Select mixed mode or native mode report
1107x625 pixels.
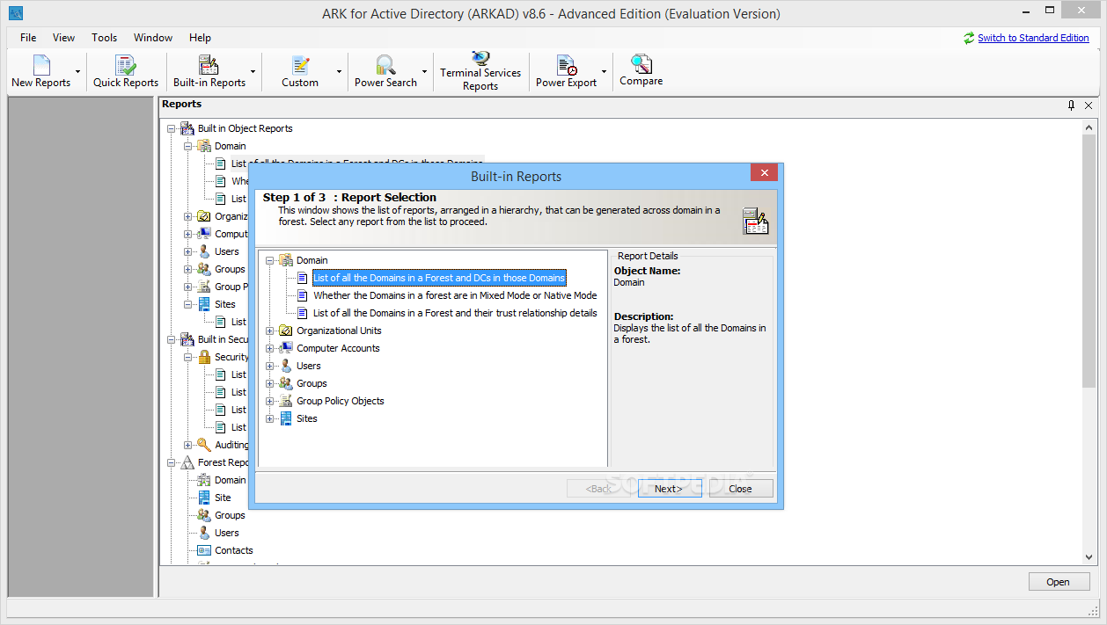[x=455, y=295]
